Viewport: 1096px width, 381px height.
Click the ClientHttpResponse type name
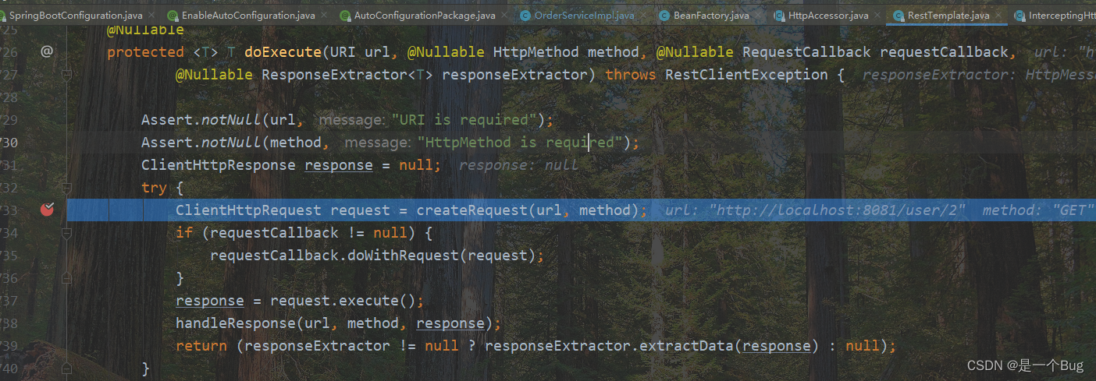coord(218,165)
